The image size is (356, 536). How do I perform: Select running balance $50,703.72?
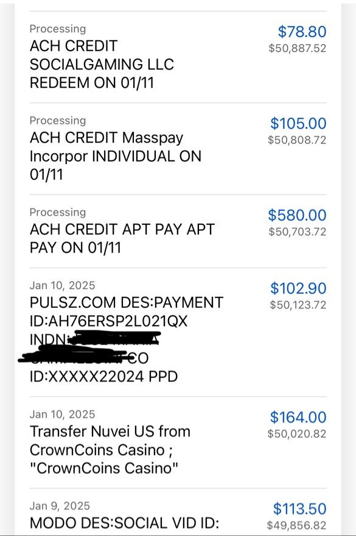click(x=298, y=232)
